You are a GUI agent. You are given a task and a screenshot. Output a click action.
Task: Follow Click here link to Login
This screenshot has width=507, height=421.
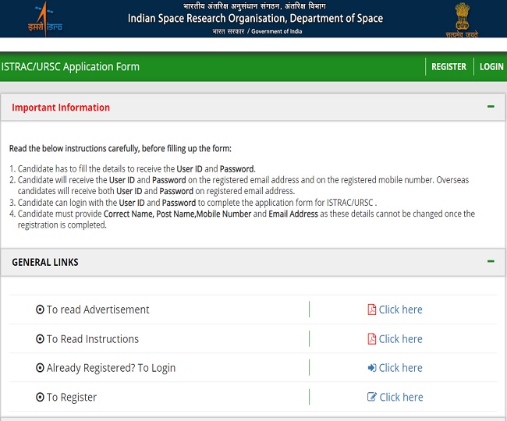(x=400, y=368)
